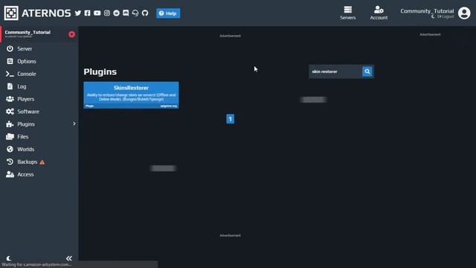The height and width of the screenshot is (268, 476).
Task: Click the Worlds globe icon
Action: 10,149
